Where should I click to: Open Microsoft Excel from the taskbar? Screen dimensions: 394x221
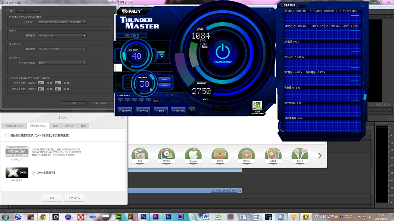click(219, 217)
